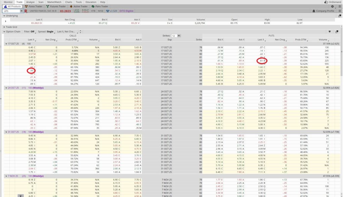
Task: Open the settings gear icon
Action: click(333, 6)
